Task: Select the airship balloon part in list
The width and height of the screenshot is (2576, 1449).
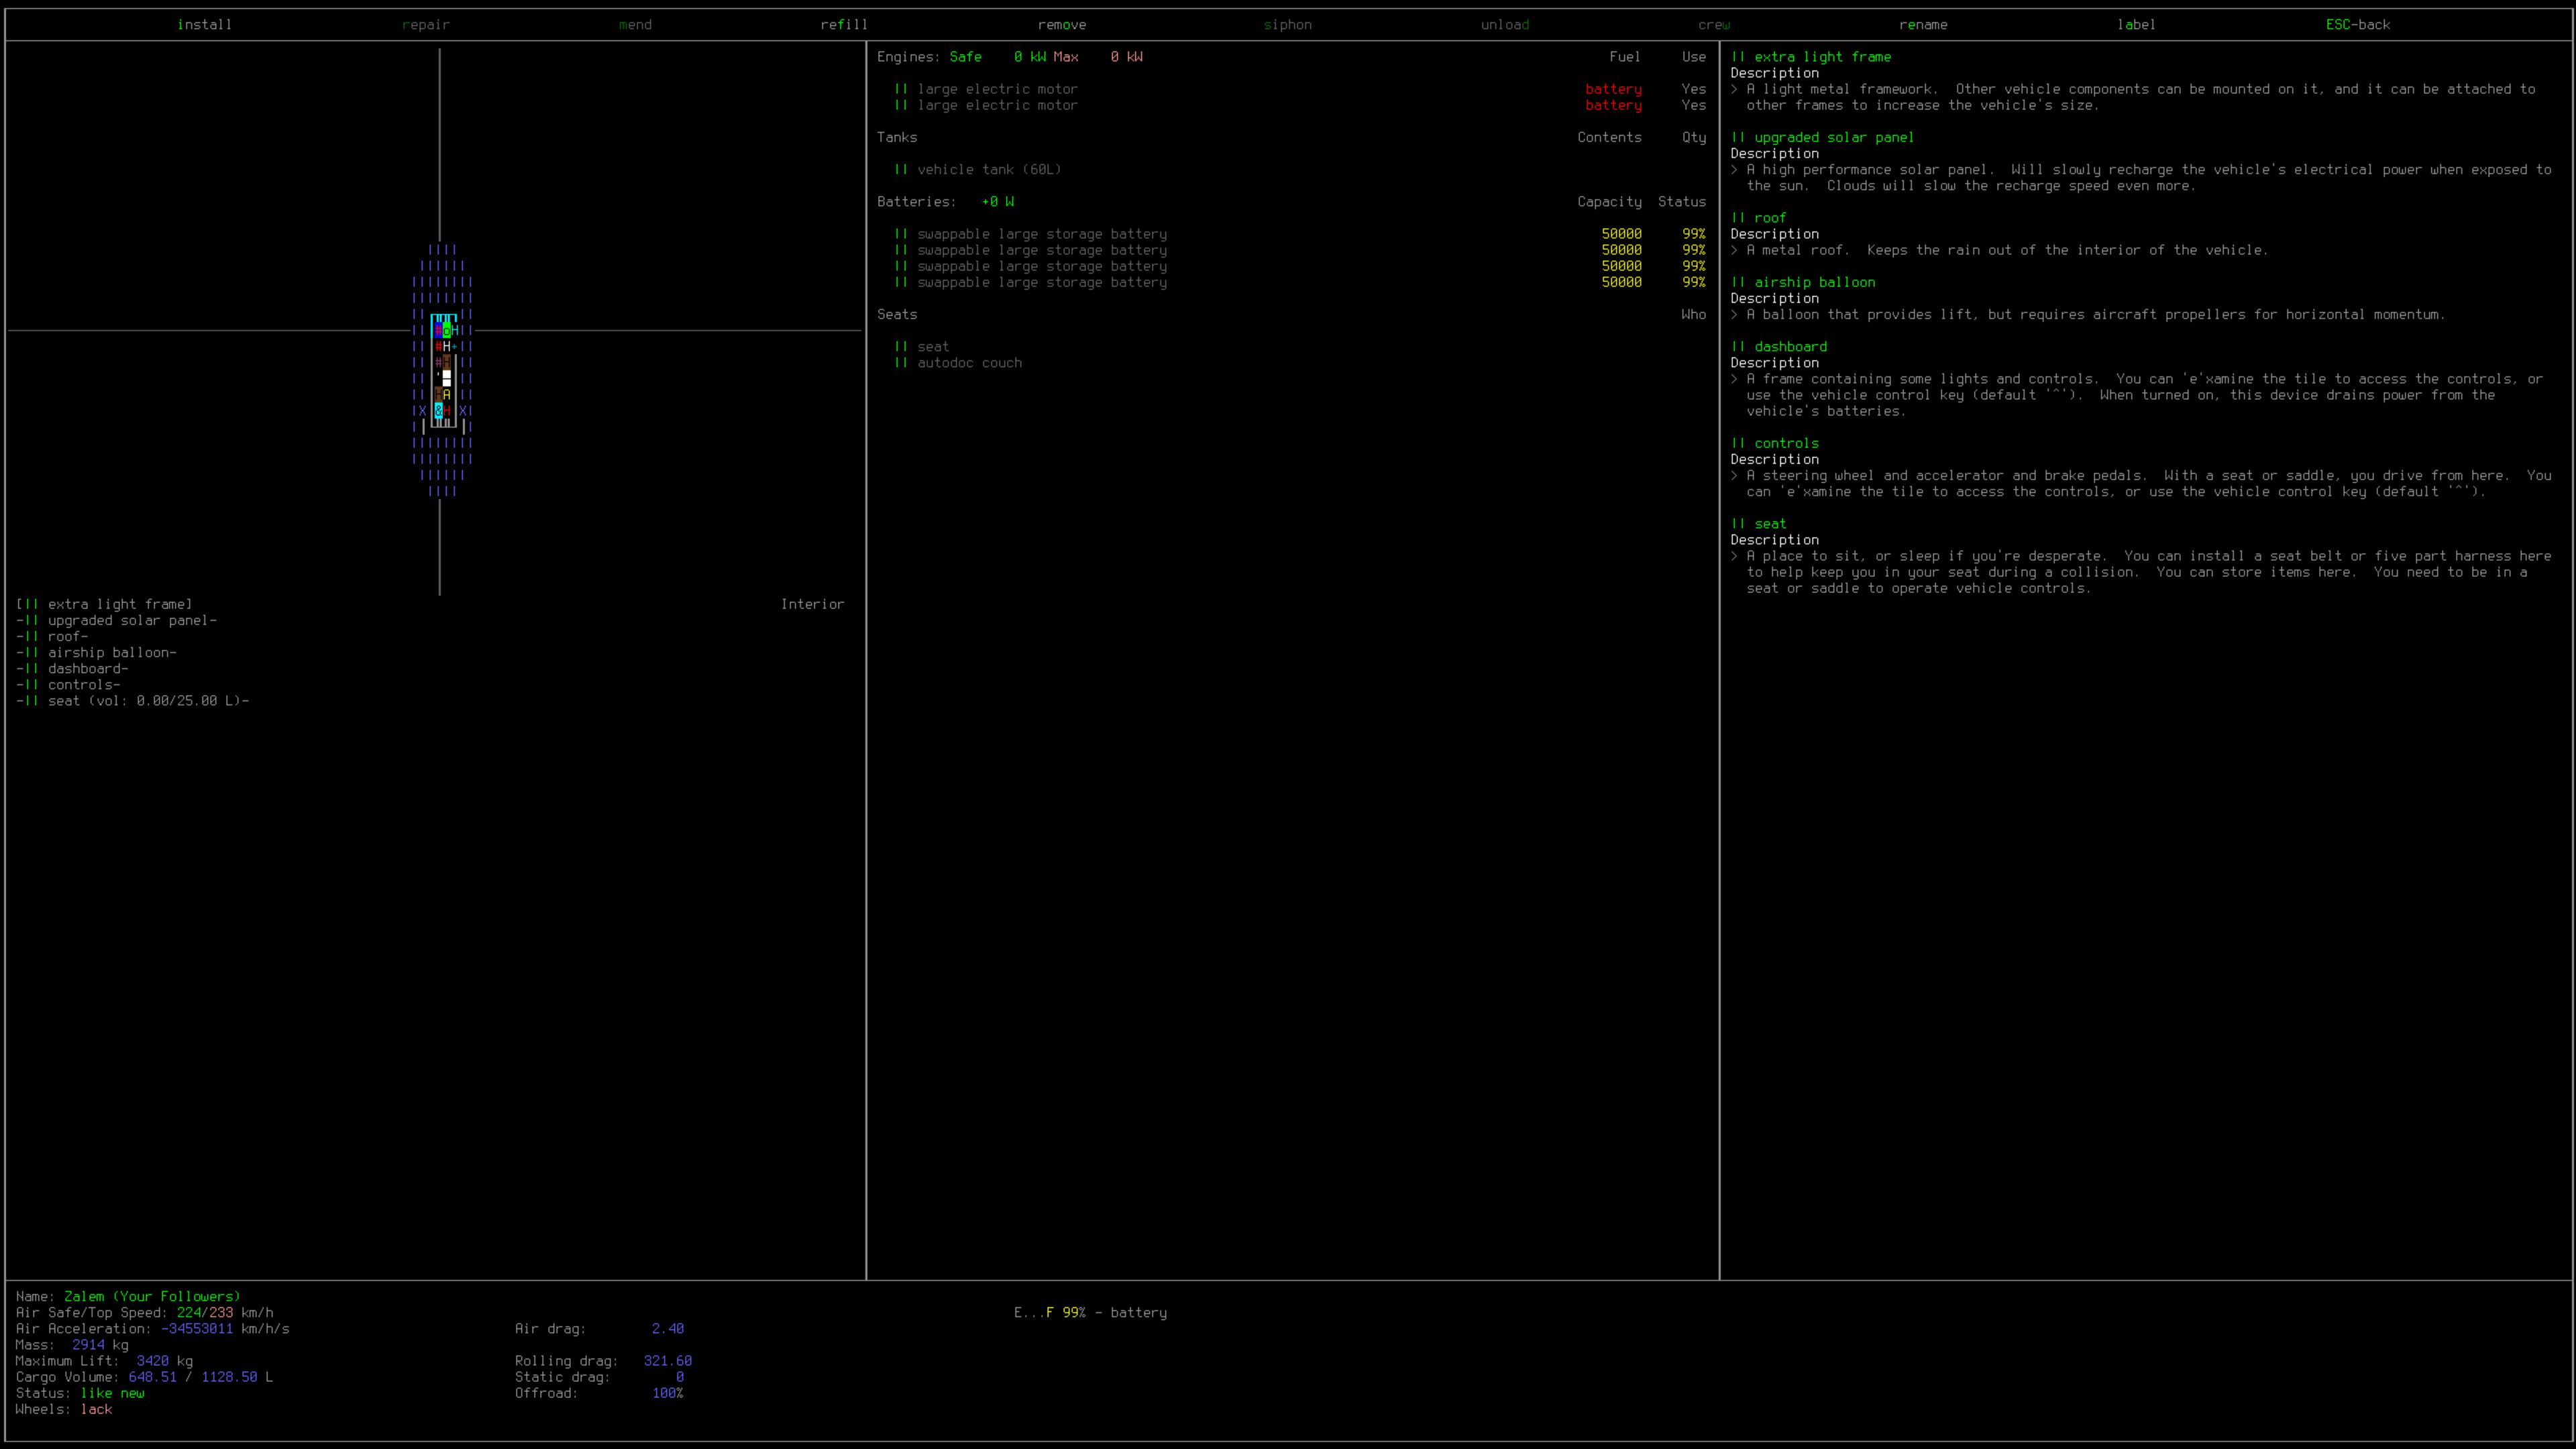Action: pos(112,652)
